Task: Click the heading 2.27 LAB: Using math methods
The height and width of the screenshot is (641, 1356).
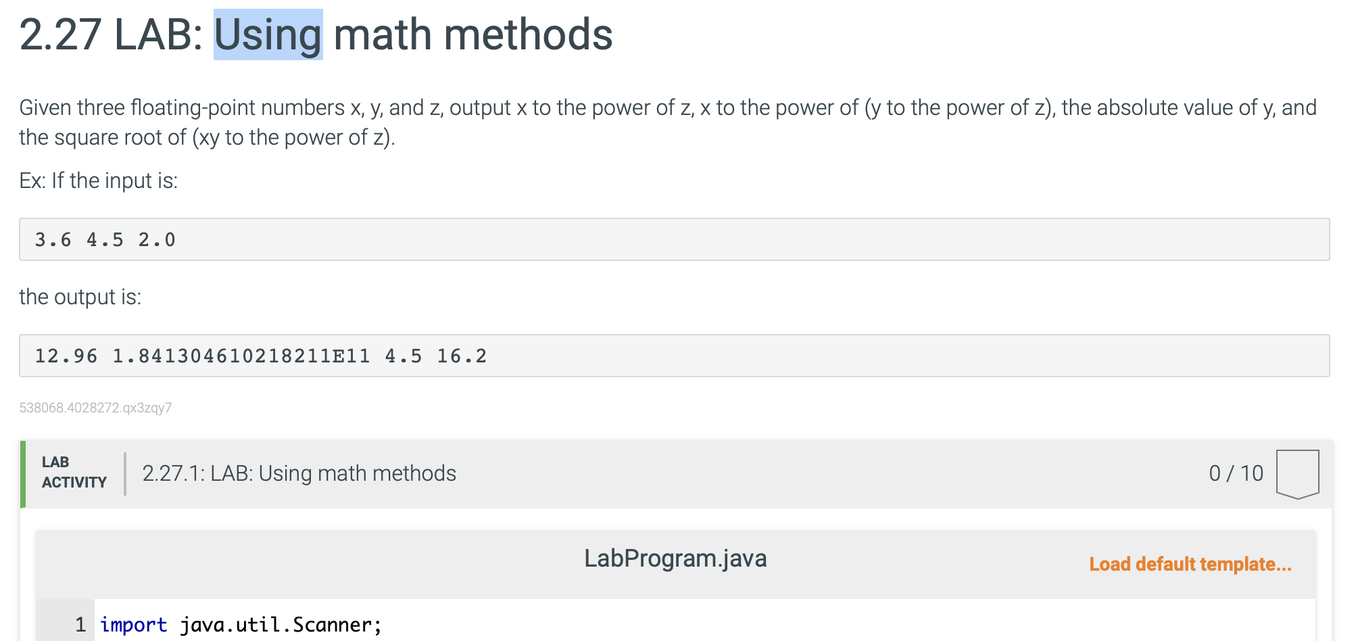Action: (x=316, y=35)
